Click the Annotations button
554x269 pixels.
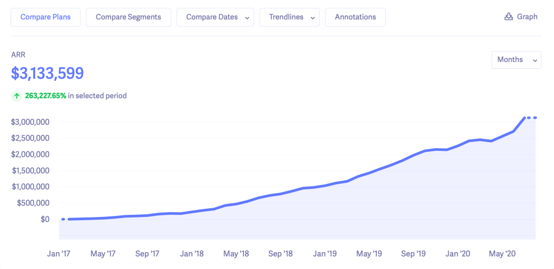[x=355, y=17]
